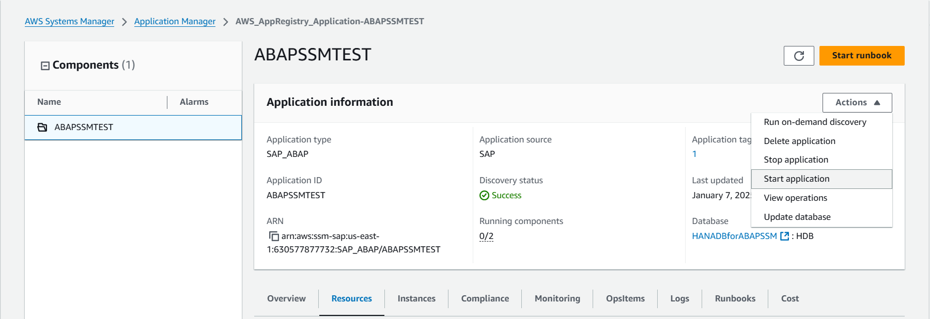Choose Stop application menu option
Viewport: 930px width, 319px height.
[796, 160]
